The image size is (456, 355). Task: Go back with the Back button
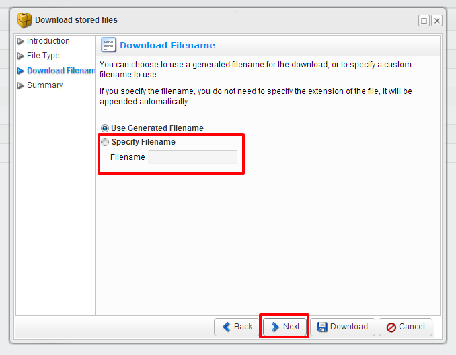pos(236,327)
